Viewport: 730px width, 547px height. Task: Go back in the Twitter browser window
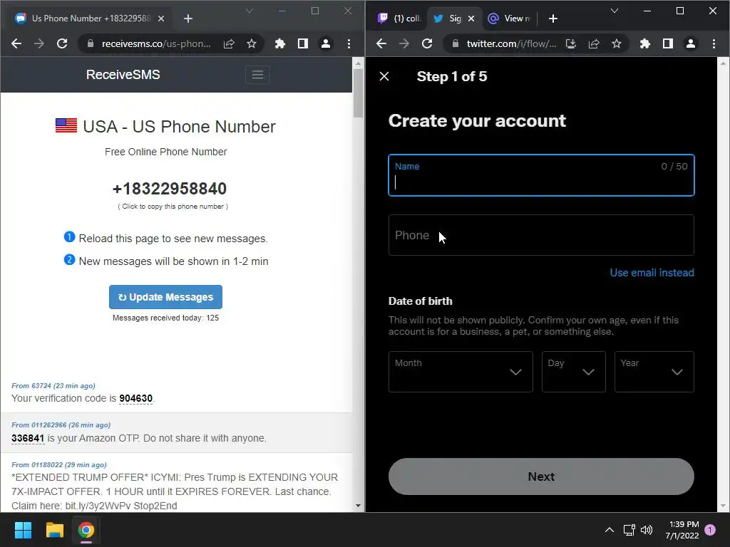[381, 43]
